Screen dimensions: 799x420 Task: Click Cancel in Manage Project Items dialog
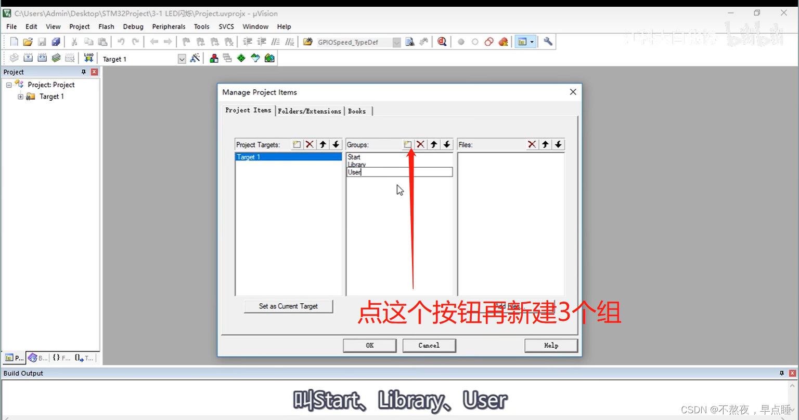(x=429, y=345)
